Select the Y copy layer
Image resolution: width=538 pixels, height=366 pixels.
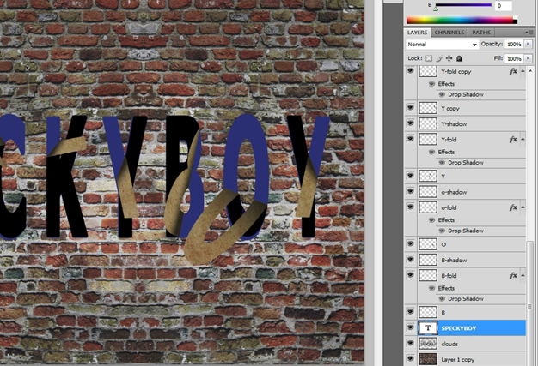pyautogui.click(x=472, y=108)
